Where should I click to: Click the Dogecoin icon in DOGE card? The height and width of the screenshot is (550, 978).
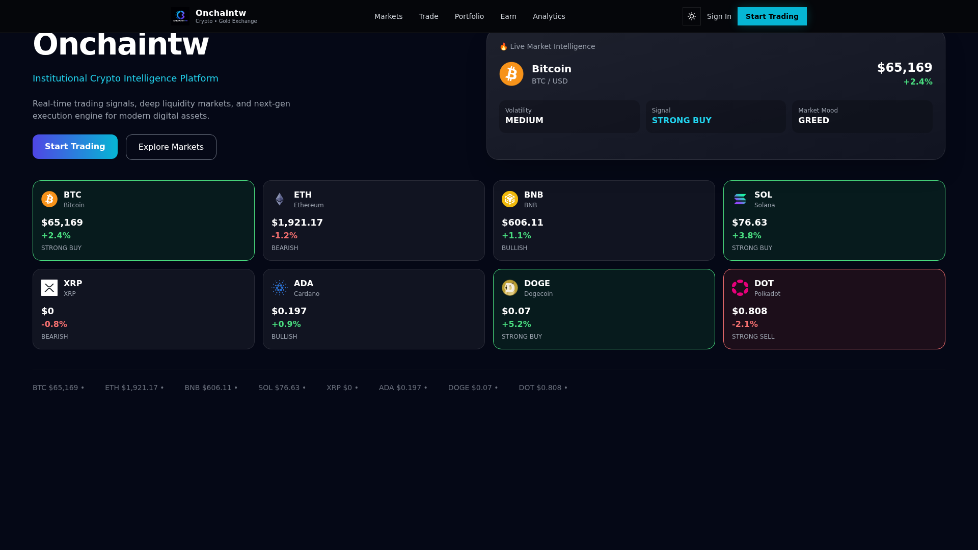(x=510, y=288)
